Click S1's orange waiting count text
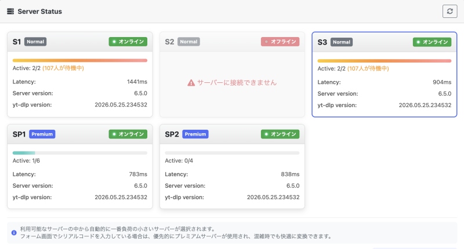The width and height of the screenshot is (464, 249). pyautogui.click(x=63, y=68)
